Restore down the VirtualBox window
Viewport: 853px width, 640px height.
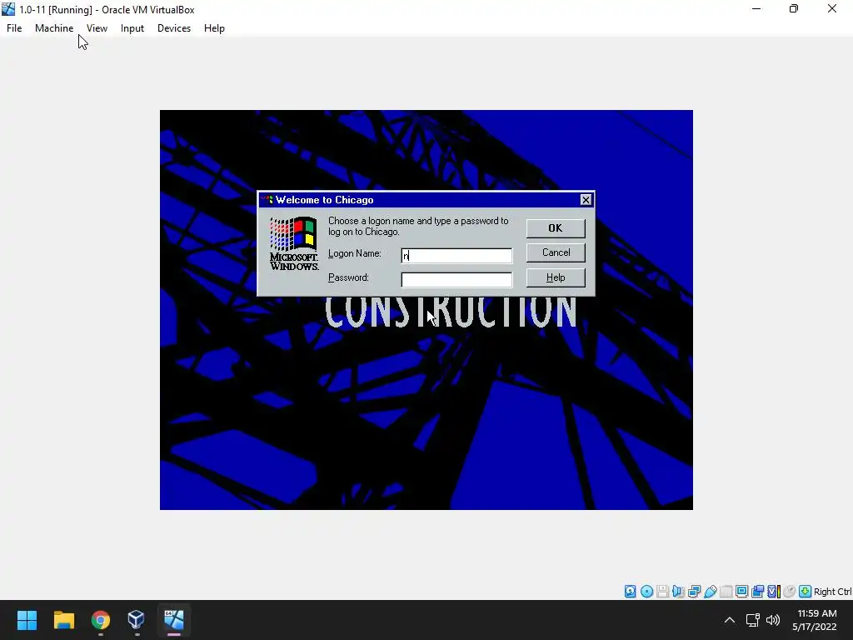794,9
